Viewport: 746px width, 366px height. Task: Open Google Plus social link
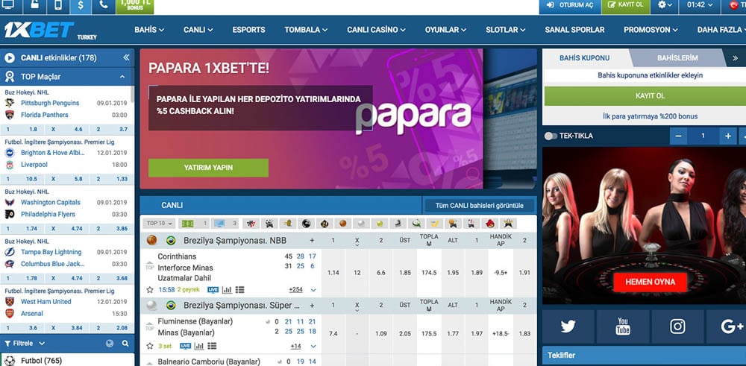tap(728, 326)
